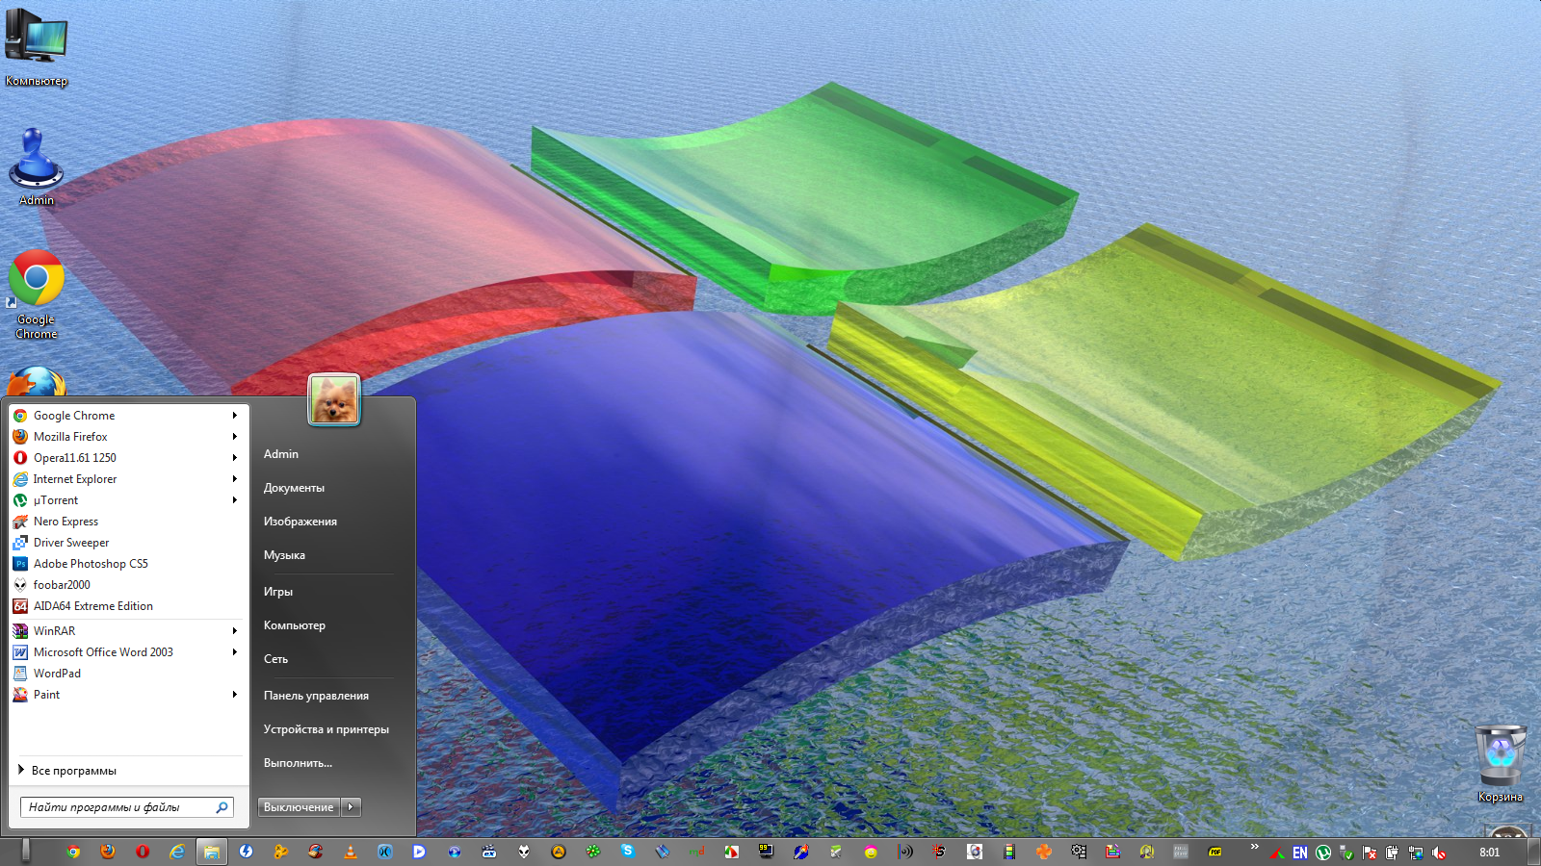1541x866 pixels.
Task: Click the Найти программы и файлы search box
Action: [118, 807]
